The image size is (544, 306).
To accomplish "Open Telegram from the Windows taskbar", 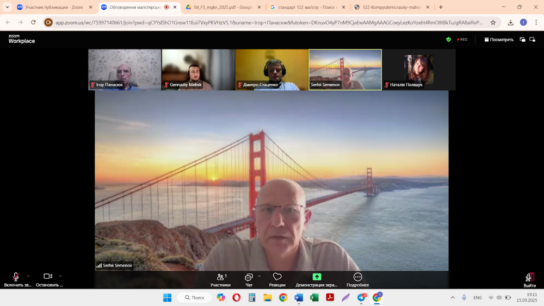I will [361, 297].
